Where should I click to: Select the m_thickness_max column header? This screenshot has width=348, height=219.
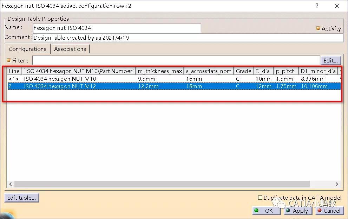click(x=160, y=71)
